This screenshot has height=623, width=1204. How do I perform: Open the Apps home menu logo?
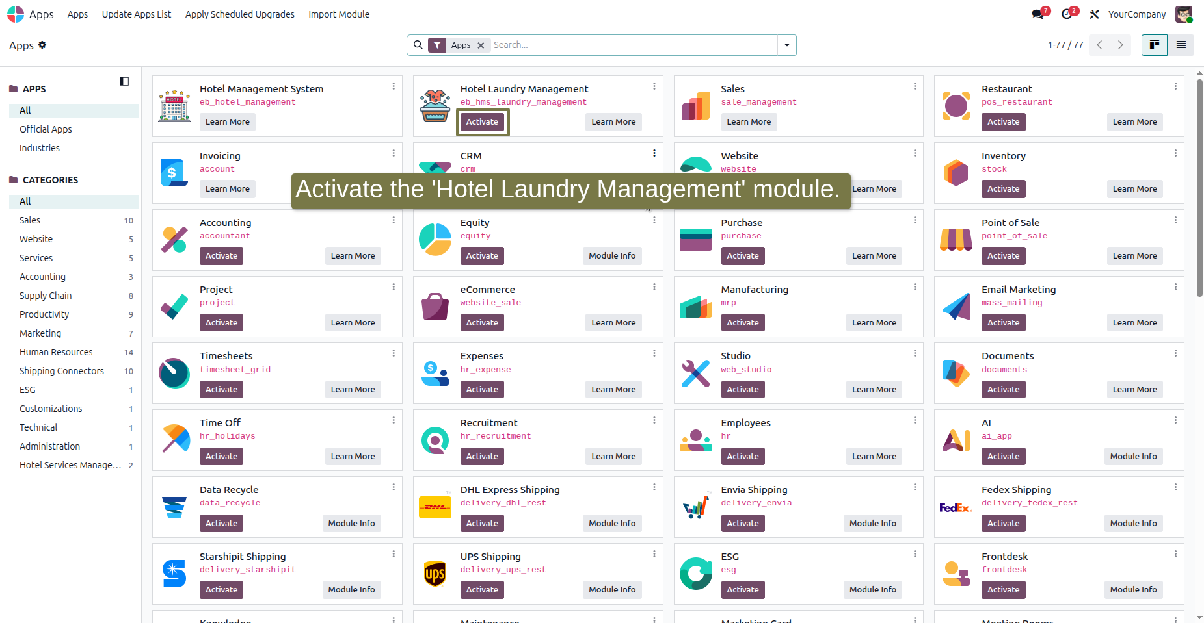[x=16, y=14]
